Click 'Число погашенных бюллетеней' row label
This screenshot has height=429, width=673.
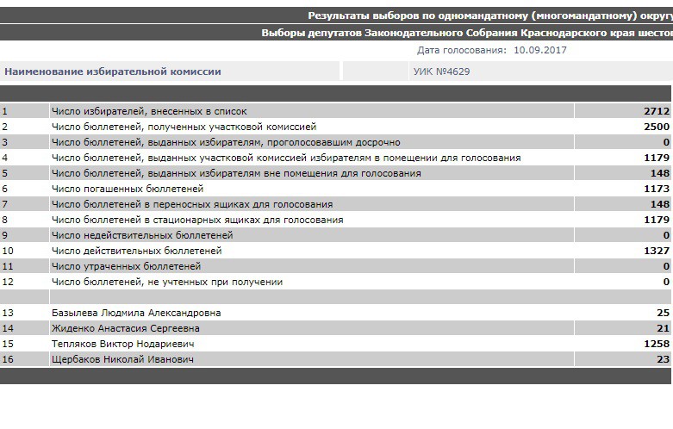(x=128, y=189)
